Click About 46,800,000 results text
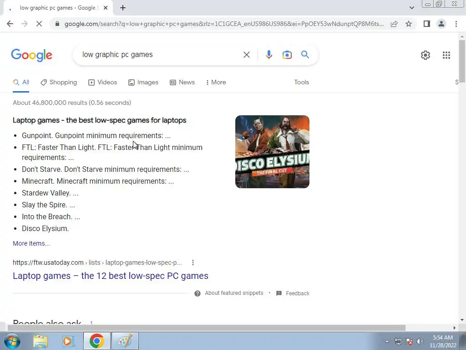The image size is (466, 350). pos(72,103)
